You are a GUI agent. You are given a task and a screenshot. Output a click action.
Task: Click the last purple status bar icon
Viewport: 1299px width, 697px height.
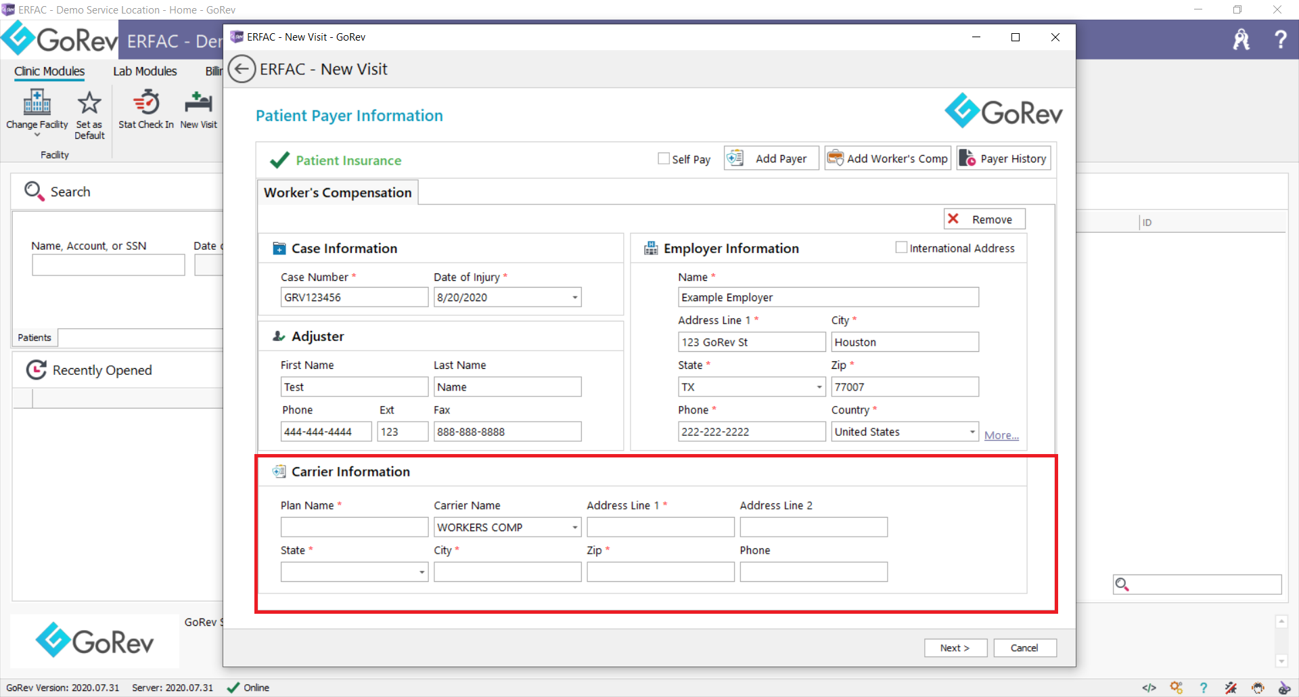1284,688
